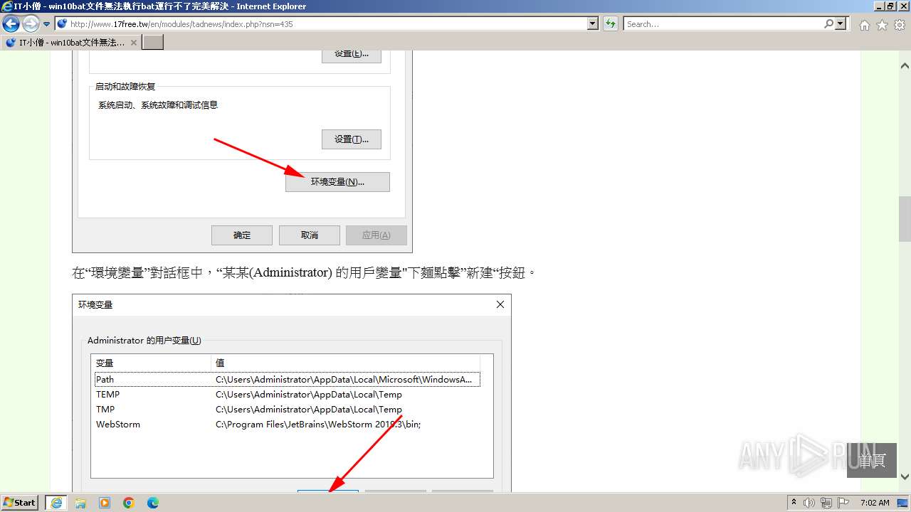The height and width of the screenshot is (512, 911).
Task: Open File Explorer from the taskbar
Action: [x=80, y=503]
